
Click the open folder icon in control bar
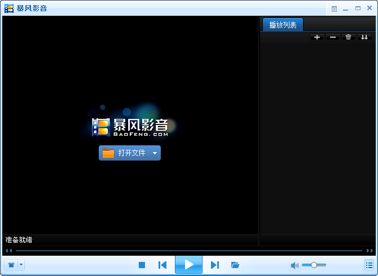click(x=235, y=265)
